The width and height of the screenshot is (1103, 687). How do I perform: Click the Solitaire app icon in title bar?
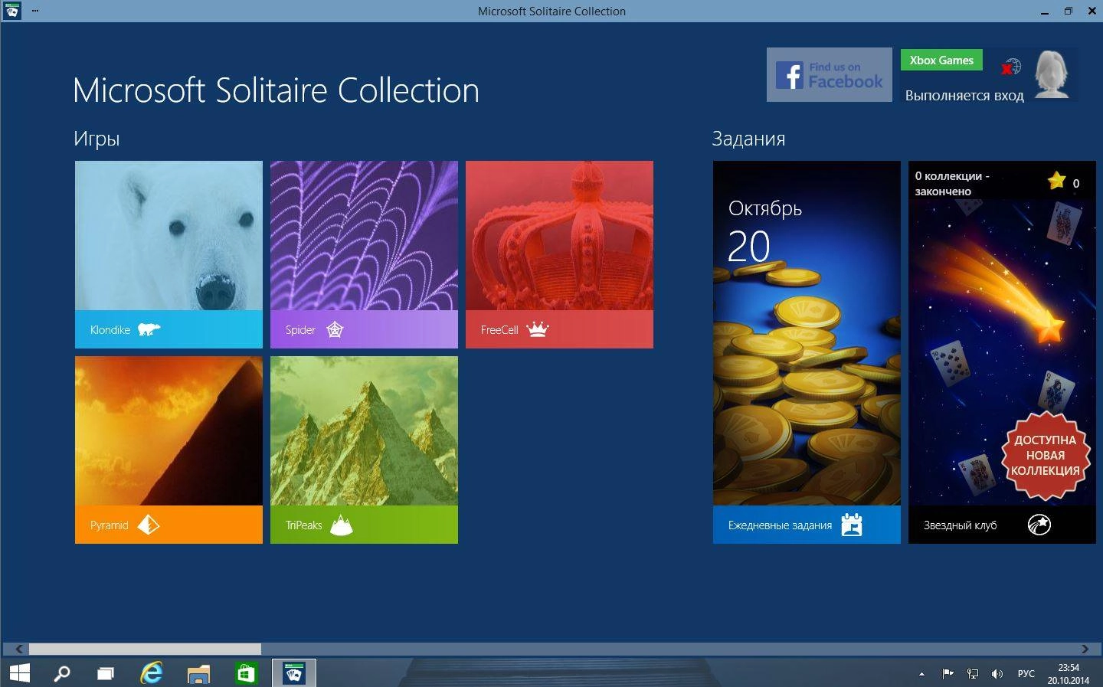(x=12, y=11)
